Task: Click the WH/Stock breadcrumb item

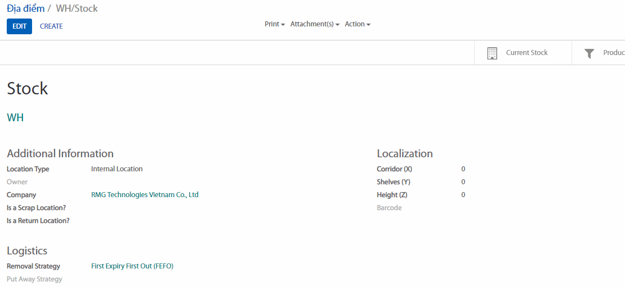Action: point(77,8)
